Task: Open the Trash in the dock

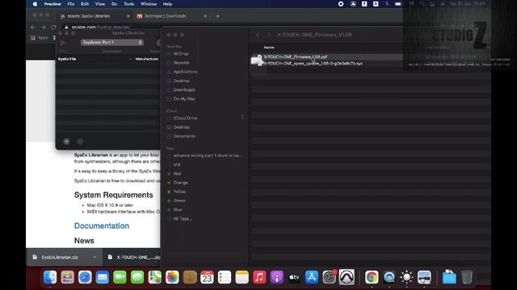Action: pyautogui.click(x=467, y=277)
